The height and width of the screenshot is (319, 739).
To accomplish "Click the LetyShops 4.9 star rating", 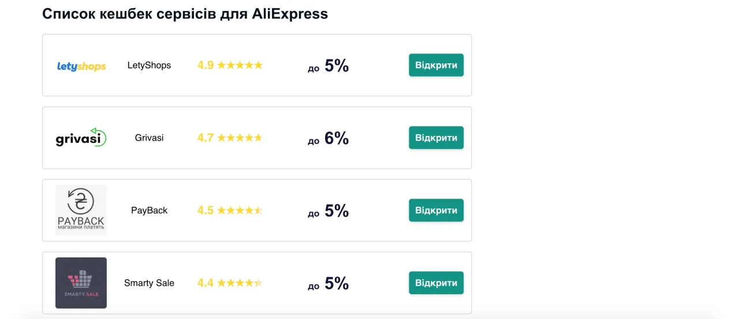I will click(x=230, y=65).
